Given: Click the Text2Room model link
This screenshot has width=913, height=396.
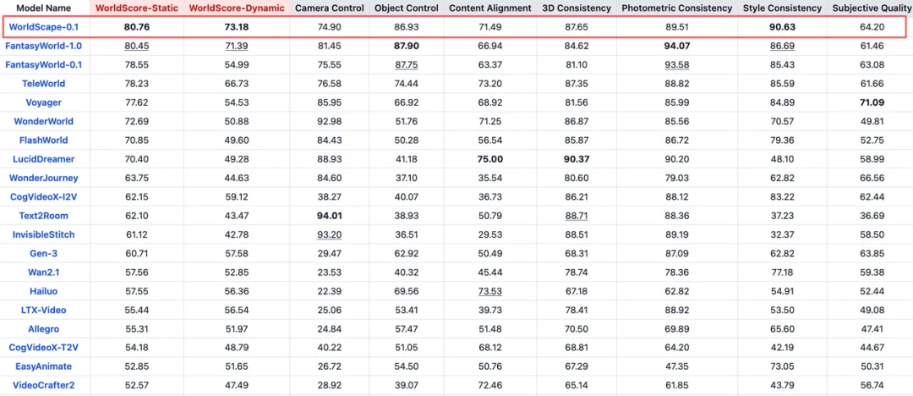Looking at the screenshot, I should pos(44,216).
